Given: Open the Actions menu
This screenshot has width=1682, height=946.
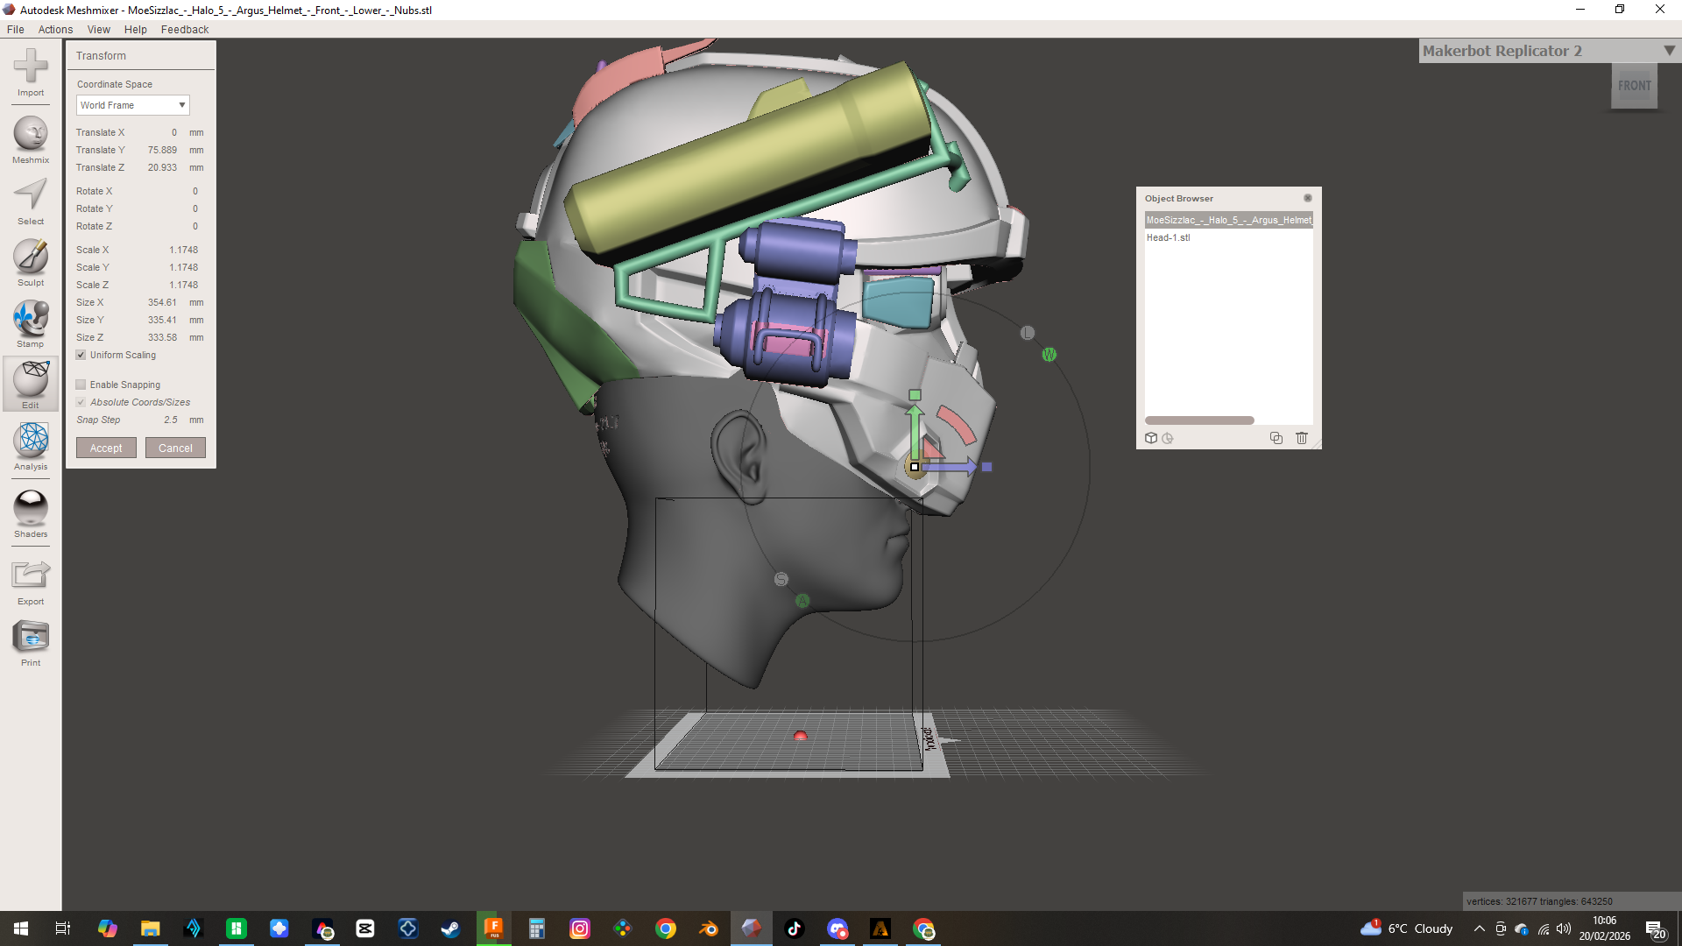Looking at the screenshot, I should [55, 29].
